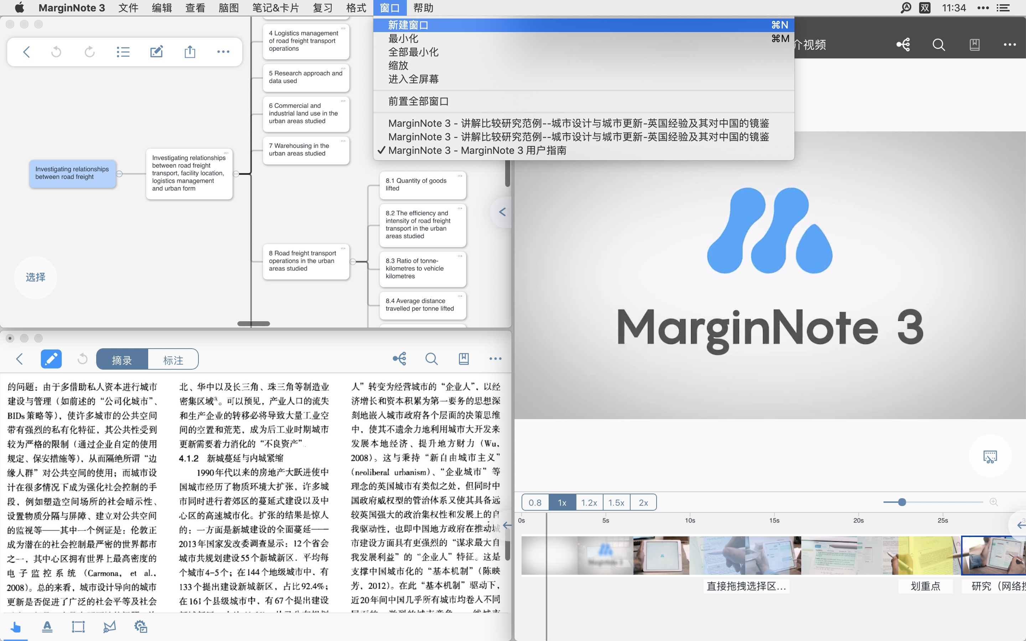This screenshot has width=1026, height=641.
Task: Open the share icon in mind map toolbar
Action: [x=190, y=51]
